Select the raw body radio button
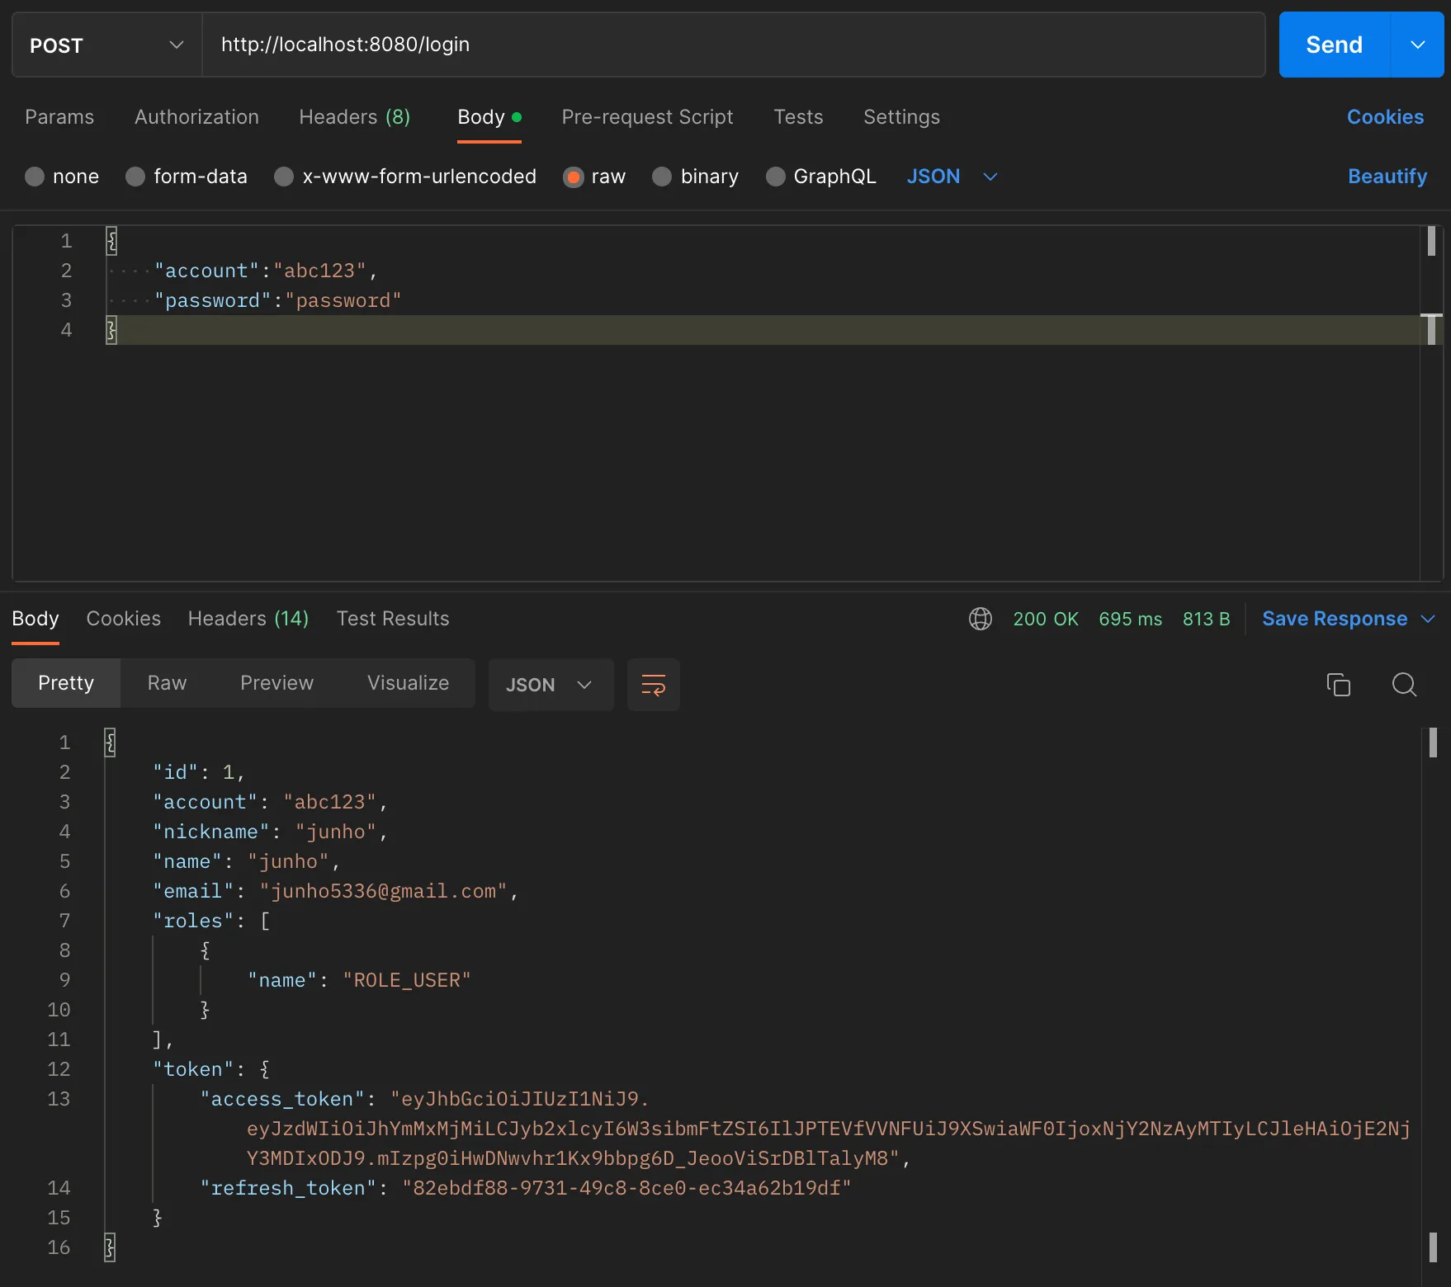Viewport: 1451px width, 1287px height. click(x=573, y=177)
